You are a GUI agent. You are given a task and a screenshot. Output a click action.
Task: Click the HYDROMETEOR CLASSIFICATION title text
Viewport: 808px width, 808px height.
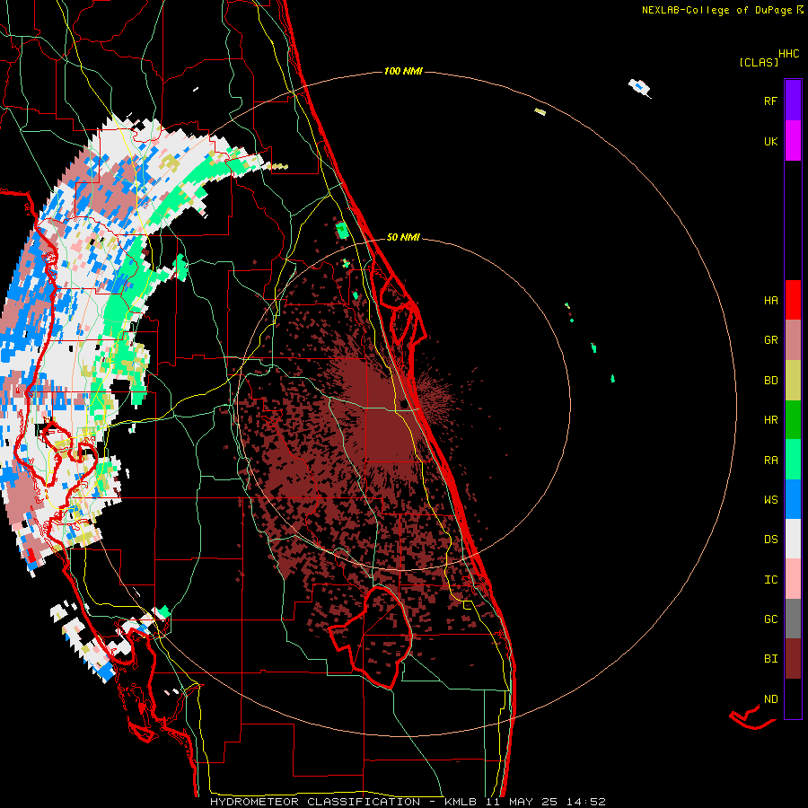(316, 802)
